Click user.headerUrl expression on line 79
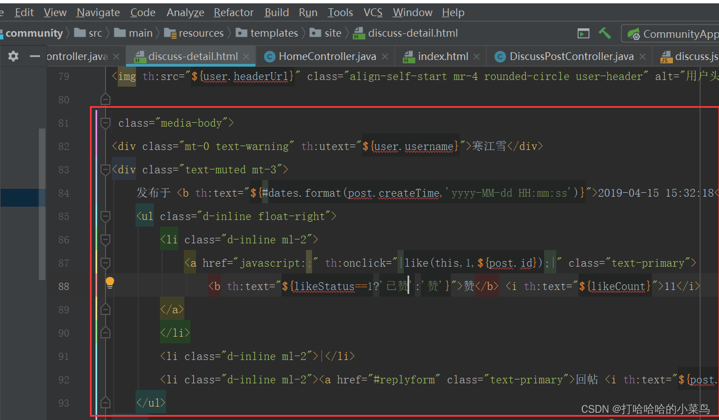The width and height of the screenshot is (719, 420). click(x=242, y=76)
